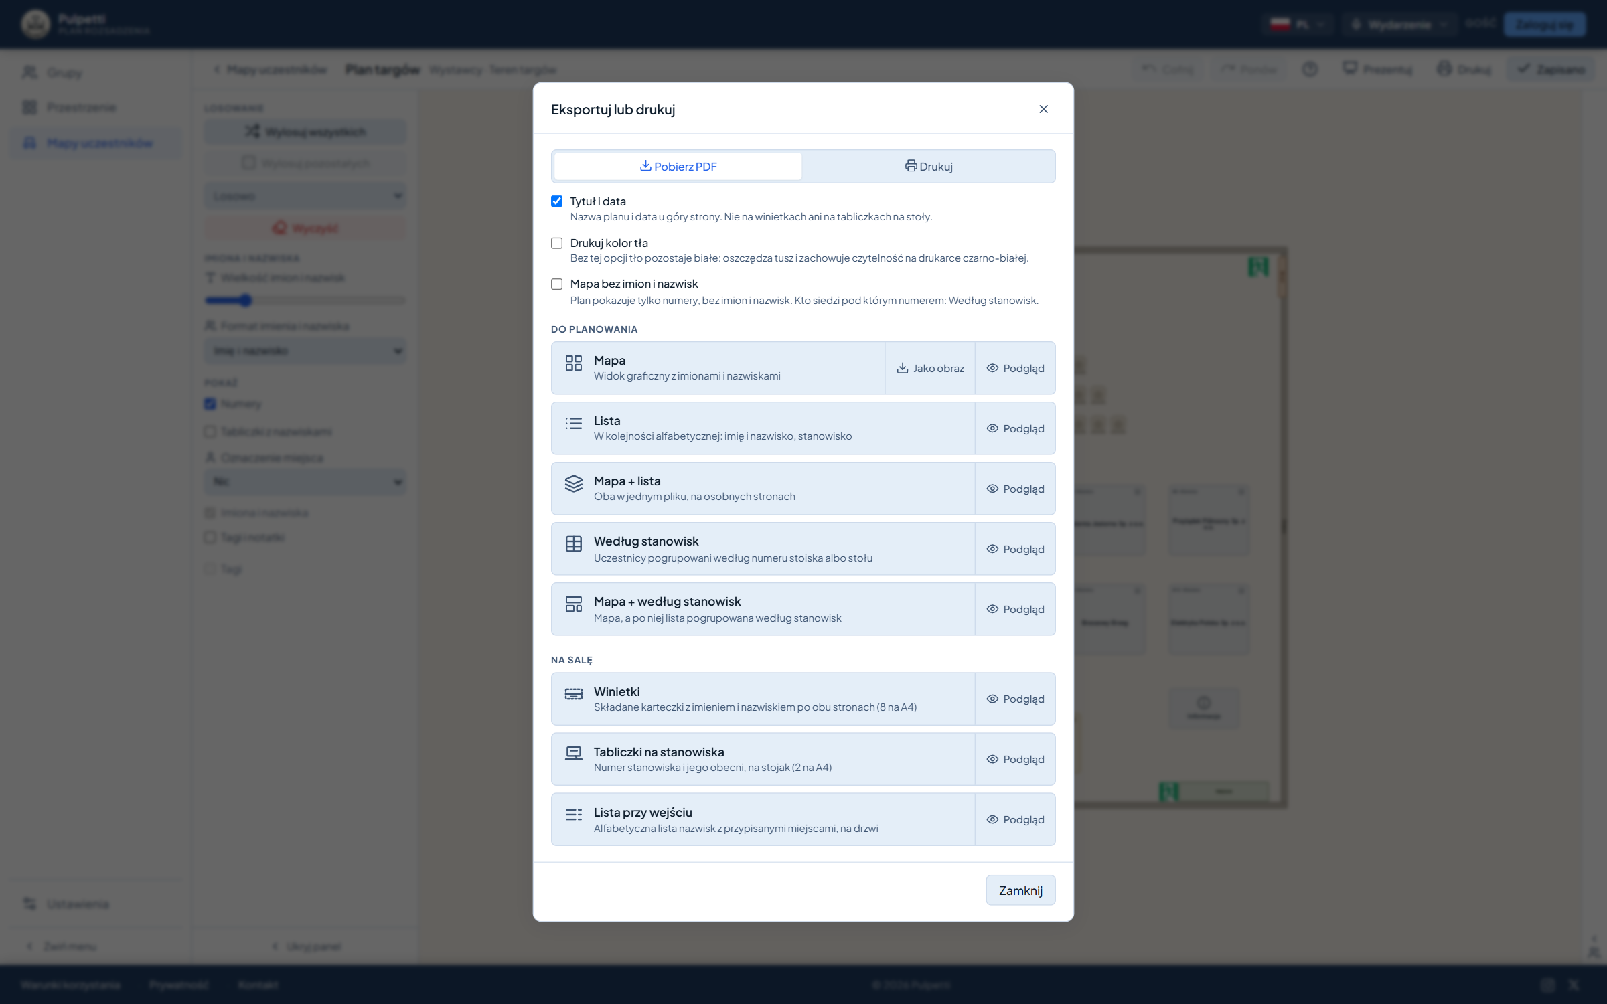
Task: Download the map via Jako obraz
Action: (930, 369)
